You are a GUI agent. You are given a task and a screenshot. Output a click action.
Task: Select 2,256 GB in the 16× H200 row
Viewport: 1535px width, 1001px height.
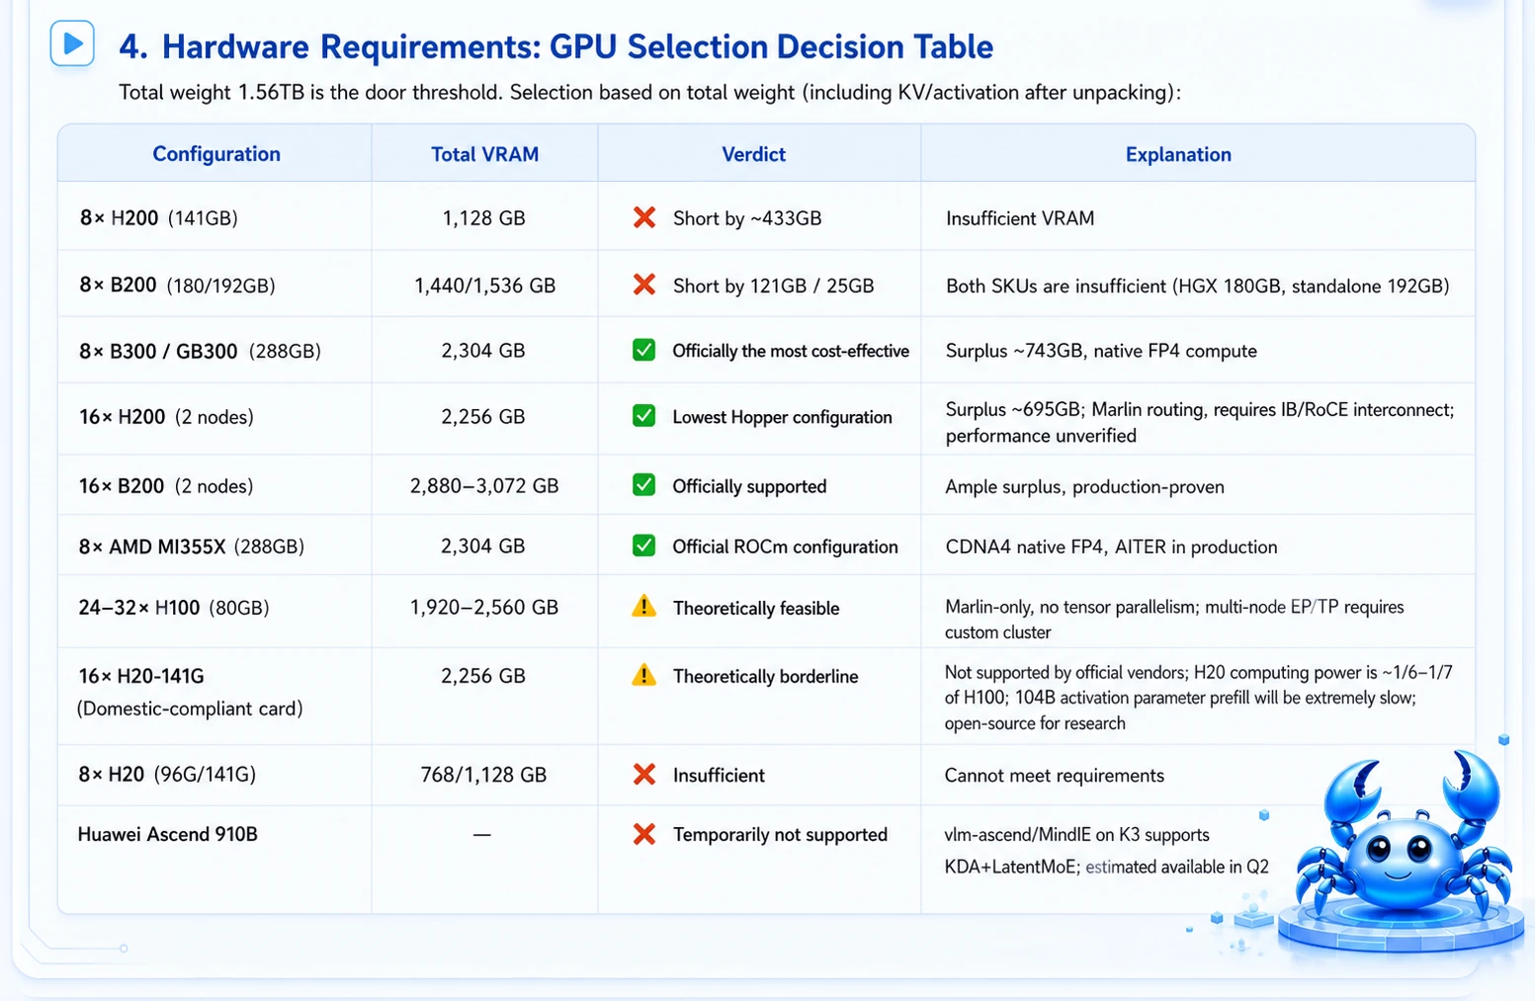(x=483, y=417)
